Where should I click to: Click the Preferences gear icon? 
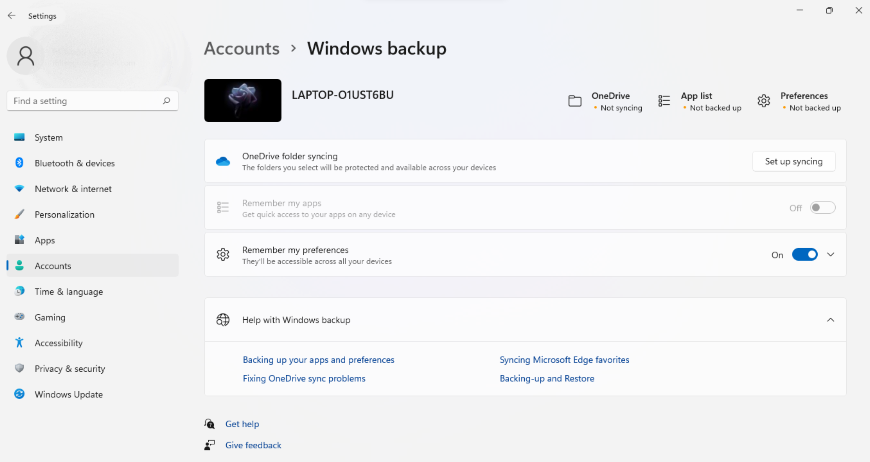(x=763, y=101)
